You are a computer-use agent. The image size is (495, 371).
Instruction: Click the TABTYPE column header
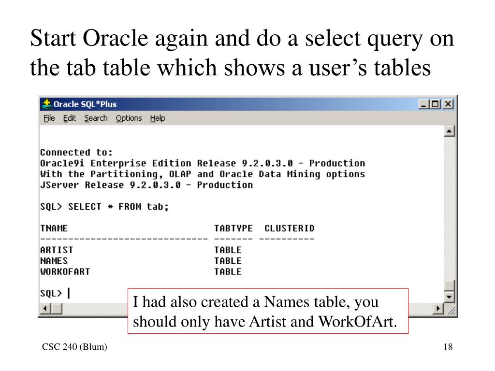(x=233, y=228)
